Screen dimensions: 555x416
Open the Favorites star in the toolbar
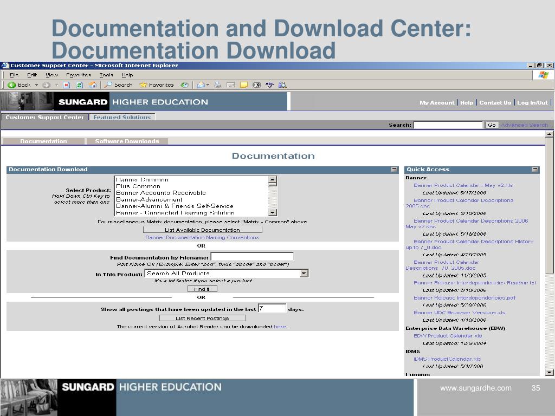157,85
